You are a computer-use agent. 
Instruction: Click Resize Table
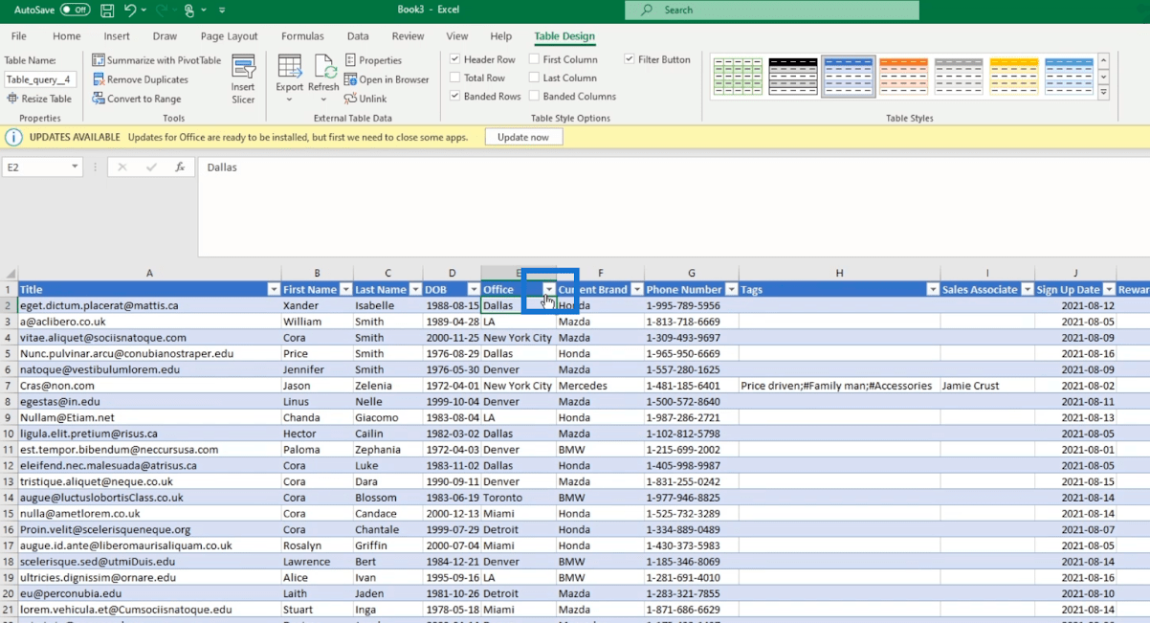click(39, 99)
